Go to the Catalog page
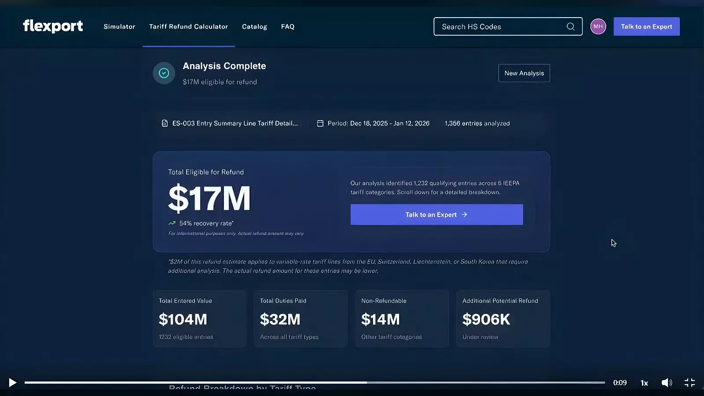704x396 pixels. (254, 26)
